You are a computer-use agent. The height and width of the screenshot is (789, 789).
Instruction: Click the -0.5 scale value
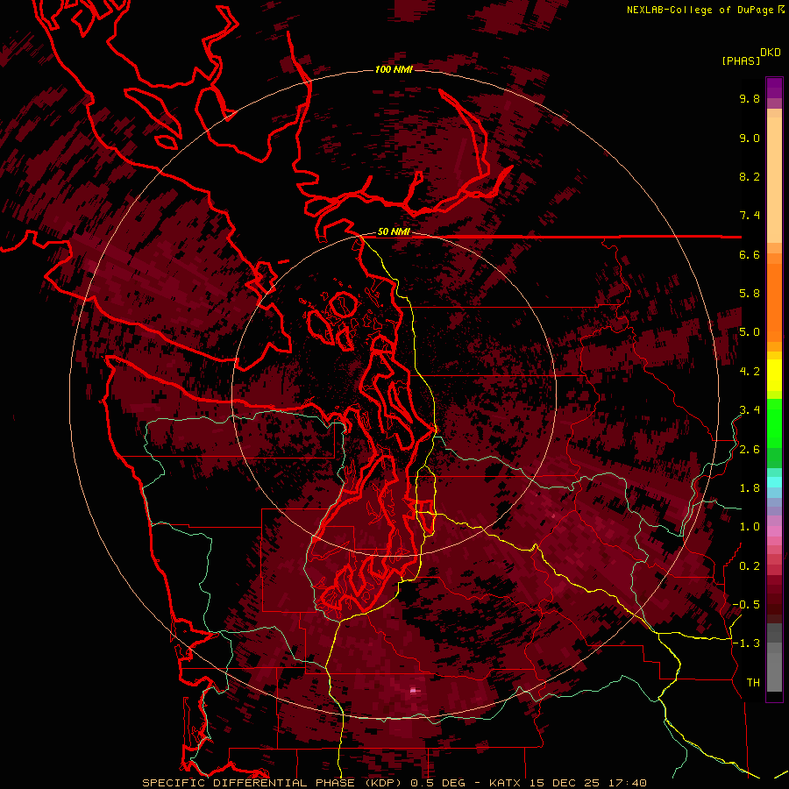click(x=746, y=605)
